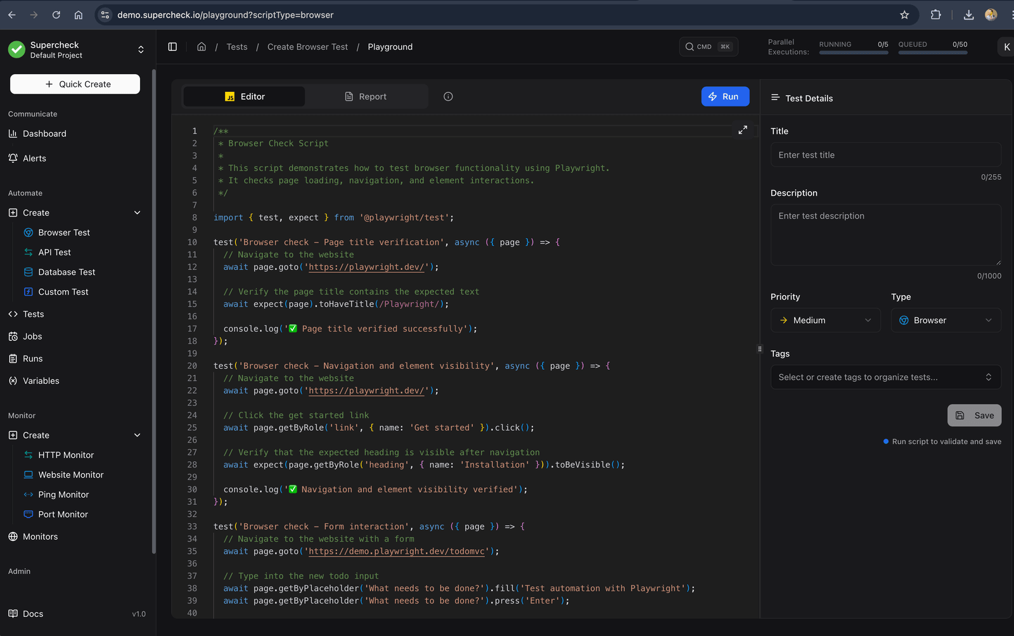Focus the test description textarea
Screen dimensions: 1014x636
[886, 234]
